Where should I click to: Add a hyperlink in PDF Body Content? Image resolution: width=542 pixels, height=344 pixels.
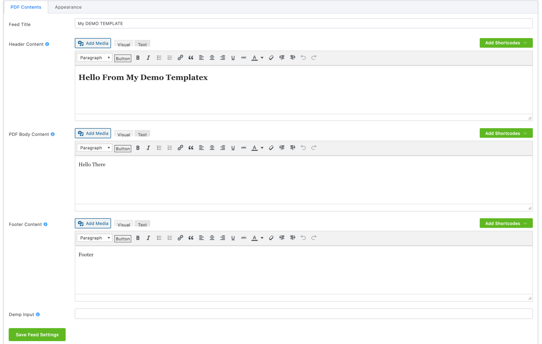(180, 148)
